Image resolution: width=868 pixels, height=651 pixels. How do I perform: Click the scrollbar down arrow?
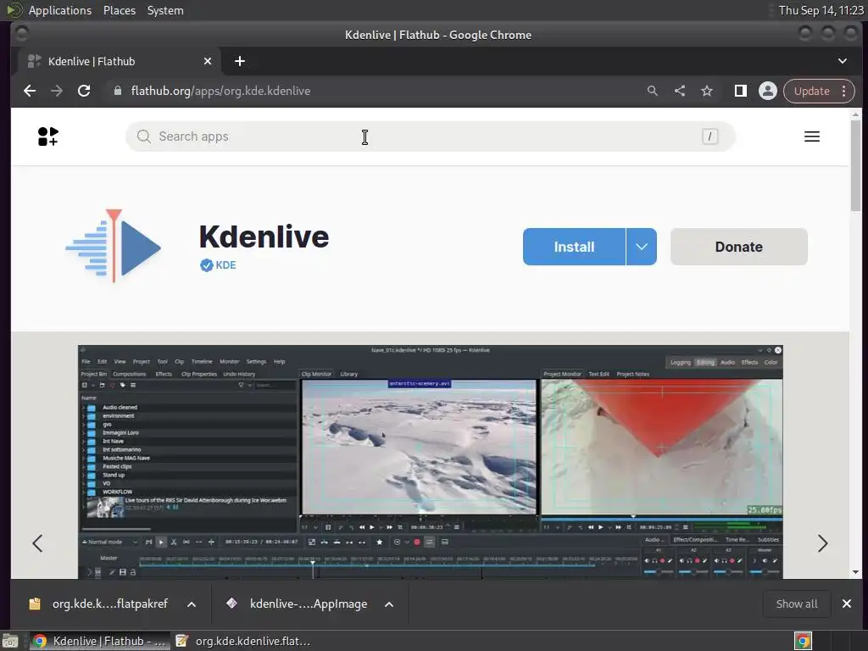tap(856, 572)
